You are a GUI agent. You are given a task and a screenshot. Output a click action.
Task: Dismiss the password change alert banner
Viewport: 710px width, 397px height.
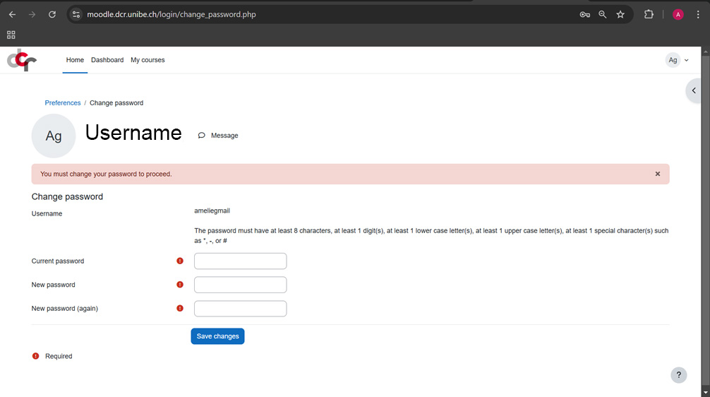(657, 174)
